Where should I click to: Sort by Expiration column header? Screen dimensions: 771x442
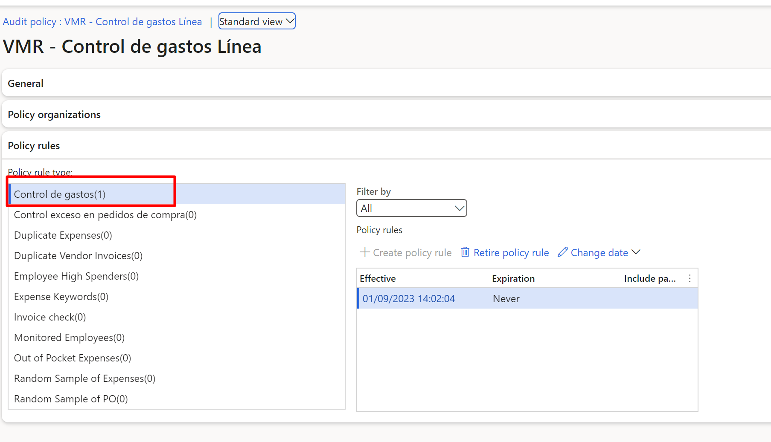[x=513, y=278]
